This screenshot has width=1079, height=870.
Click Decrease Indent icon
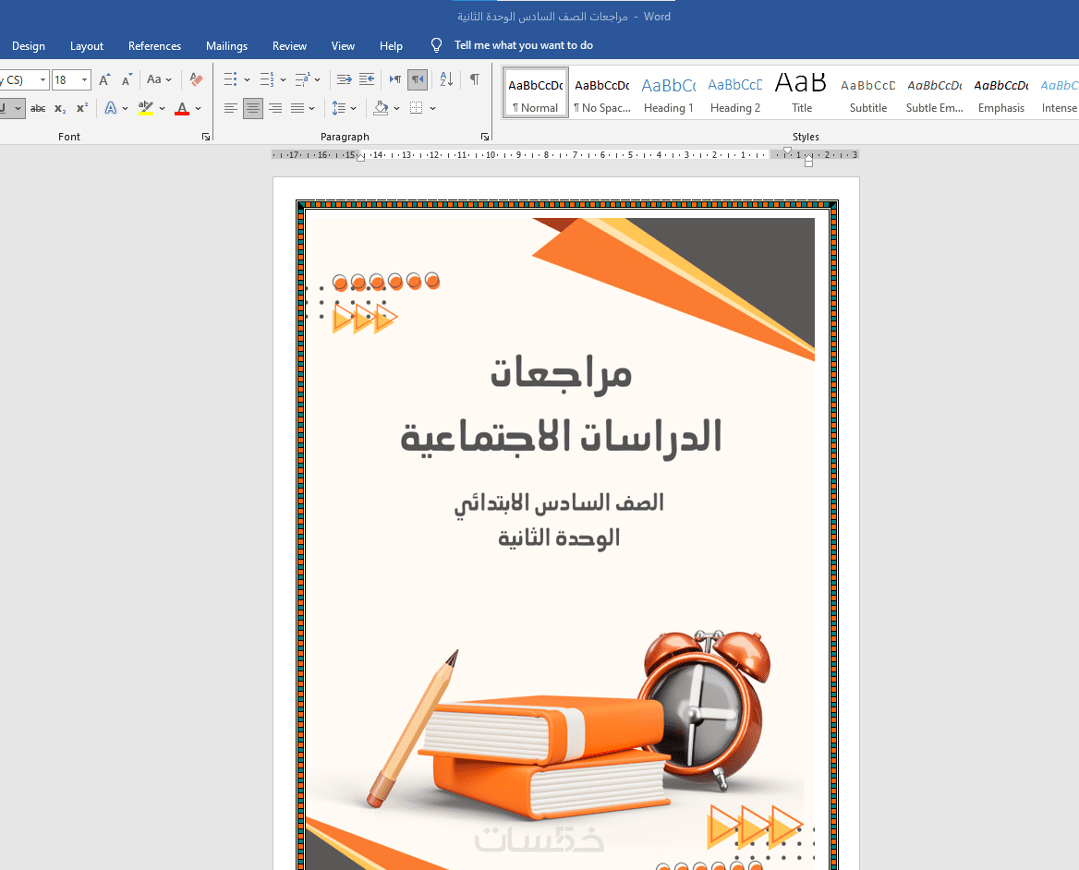tap(344, 79)
